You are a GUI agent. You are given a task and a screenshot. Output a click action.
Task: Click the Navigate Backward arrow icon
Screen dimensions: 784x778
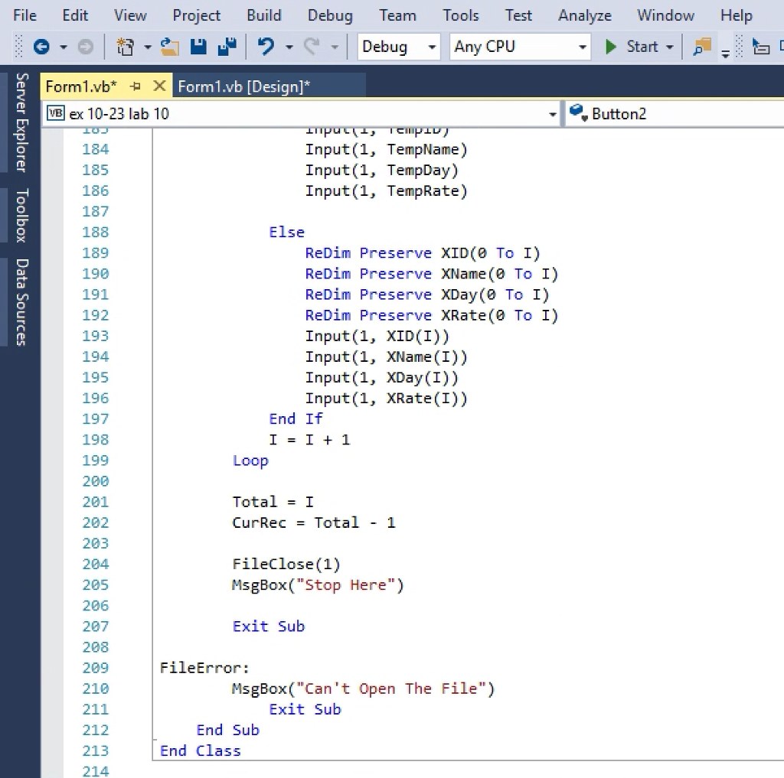coord(41,47)
